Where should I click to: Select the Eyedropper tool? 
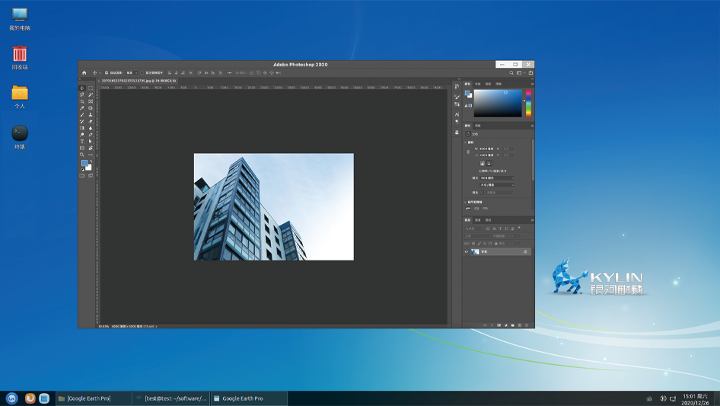81,108
